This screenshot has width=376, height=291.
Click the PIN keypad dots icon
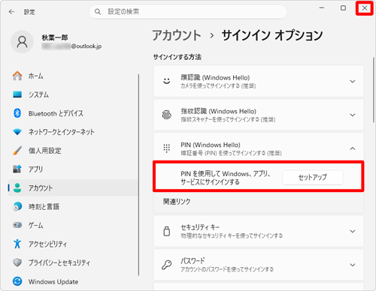click(x=167, y=148)
